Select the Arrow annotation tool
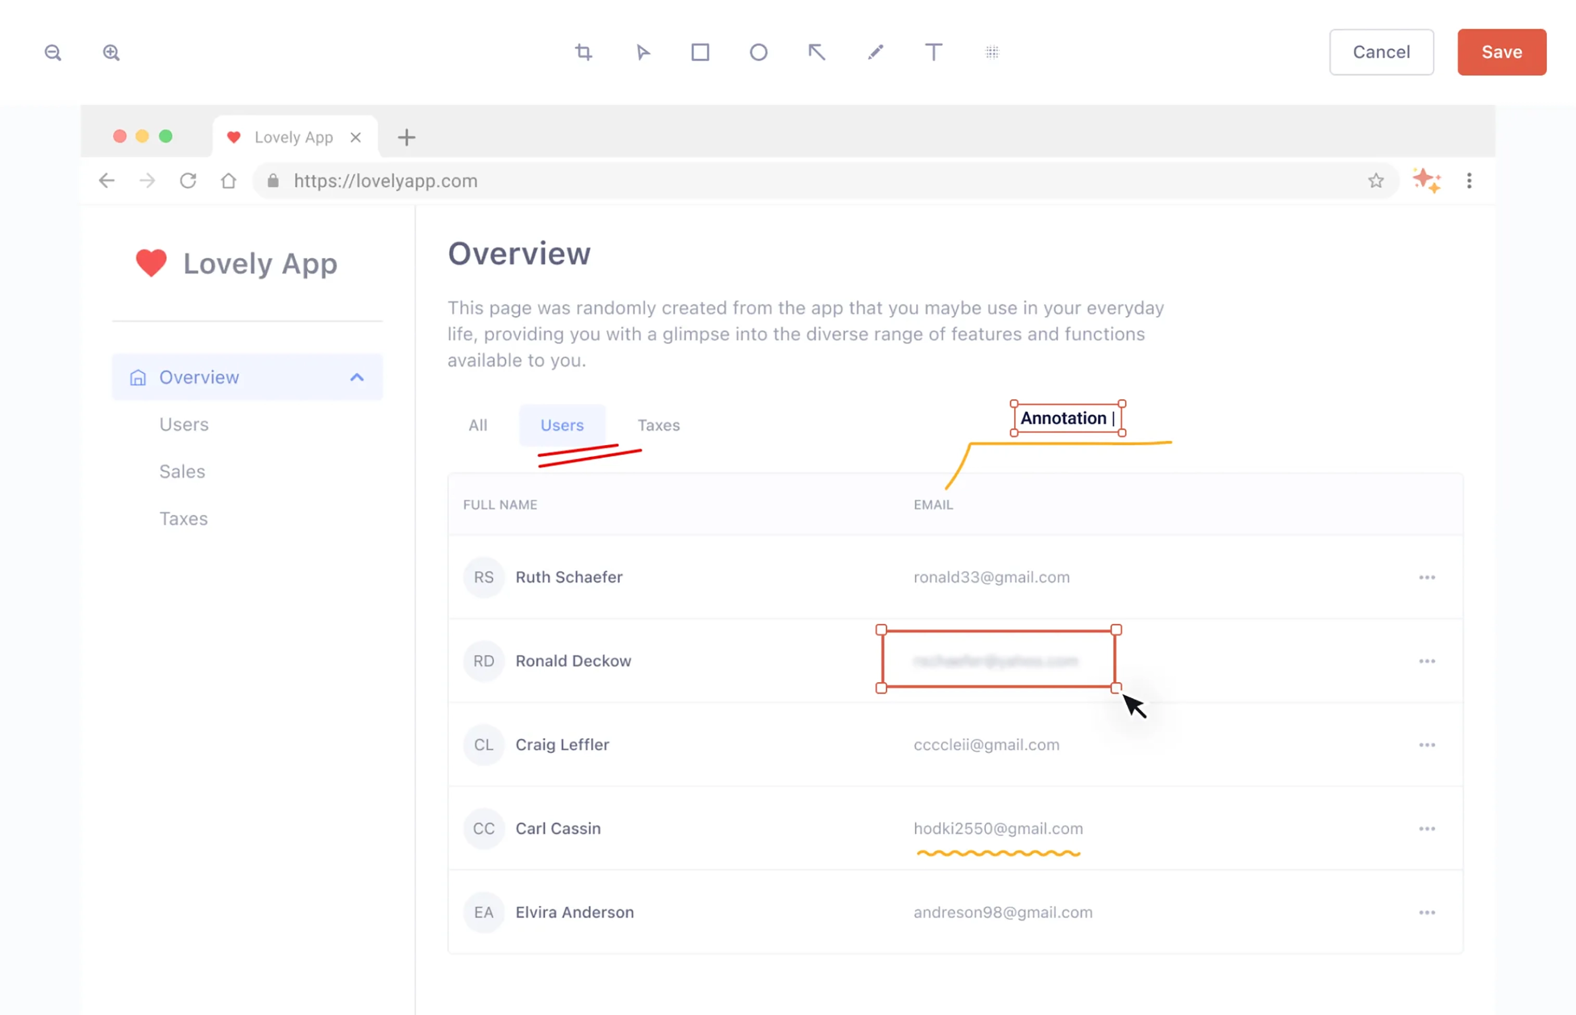Viewport: 1576px width, 1015px height. [816, 52]
